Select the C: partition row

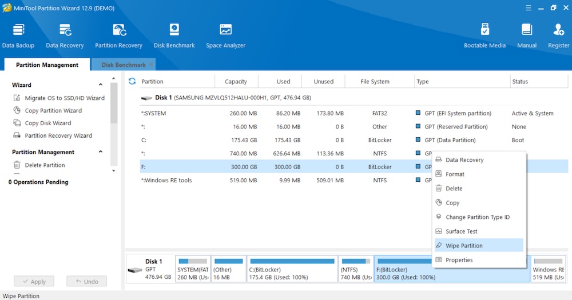tap(354, 140)
